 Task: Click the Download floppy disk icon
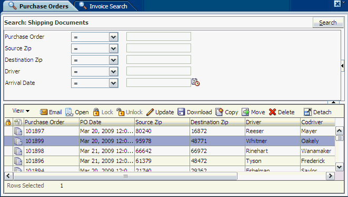point(181,112)
